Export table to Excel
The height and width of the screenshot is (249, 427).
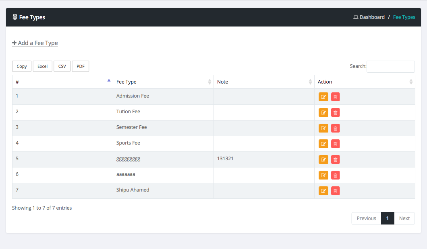(x=43, y=66)
